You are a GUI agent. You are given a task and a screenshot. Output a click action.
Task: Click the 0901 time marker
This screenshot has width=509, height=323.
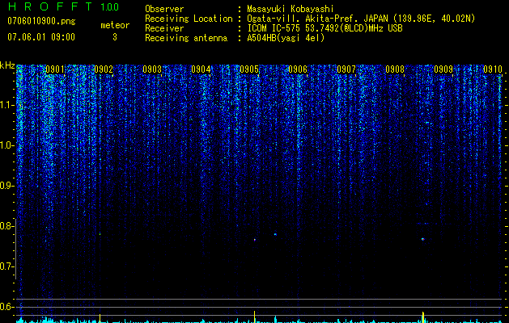54,69
